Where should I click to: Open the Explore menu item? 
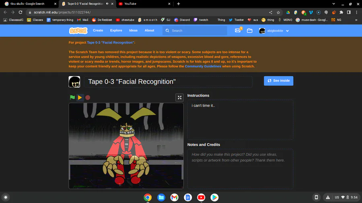116,30
